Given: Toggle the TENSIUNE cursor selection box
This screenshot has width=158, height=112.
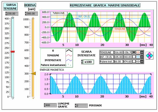Looking at the screenshot, I should tap(134, 52).
